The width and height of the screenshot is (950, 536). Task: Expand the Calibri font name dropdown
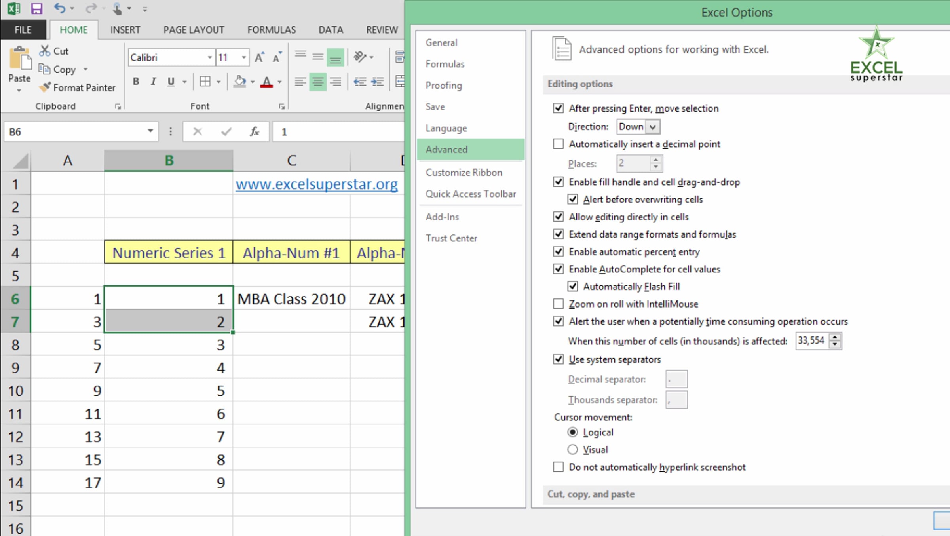209,58
